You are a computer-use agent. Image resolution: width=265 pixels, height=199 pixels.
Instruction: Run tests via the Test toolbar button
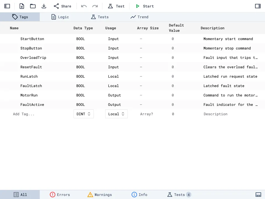pos(116,6)
